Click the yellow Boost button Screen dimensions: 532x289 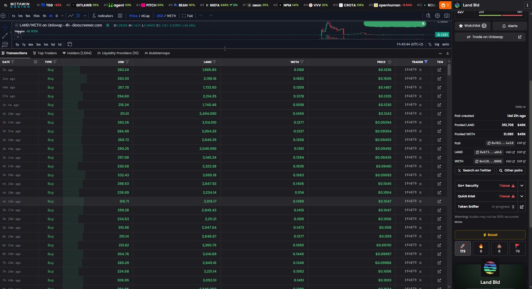point(490,235)
